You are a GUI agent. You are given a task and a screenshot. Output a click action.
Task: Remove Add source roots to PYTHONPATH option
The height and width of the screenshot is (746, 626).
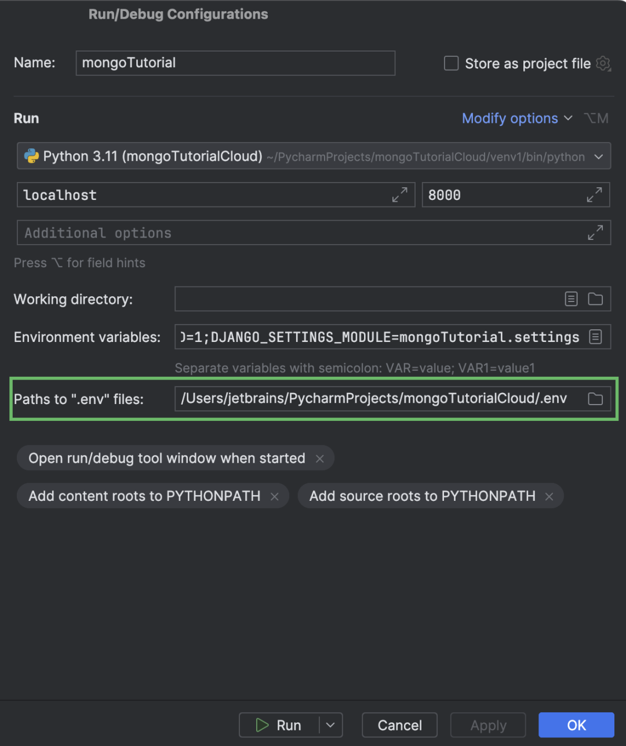[x=549, y=496]
